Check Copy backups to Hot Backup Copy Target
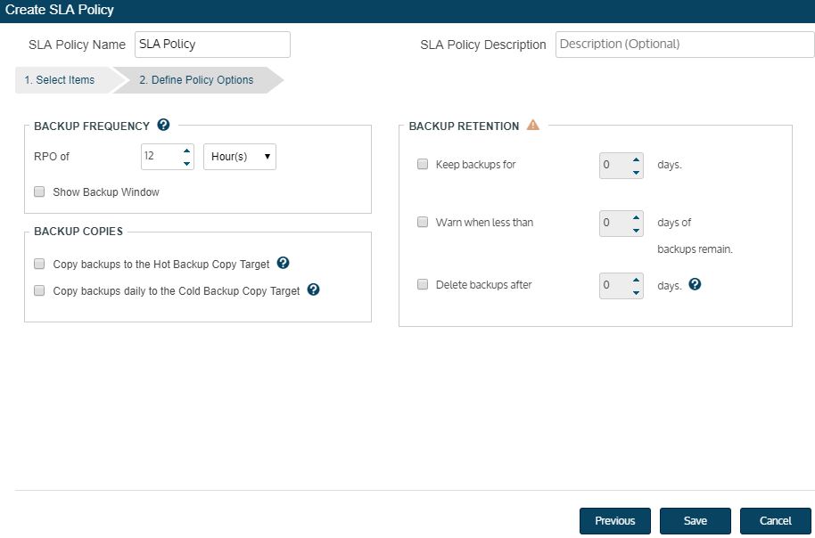This screenshot has width=815, height=538. pyautogui.click(x=39, y=264)
